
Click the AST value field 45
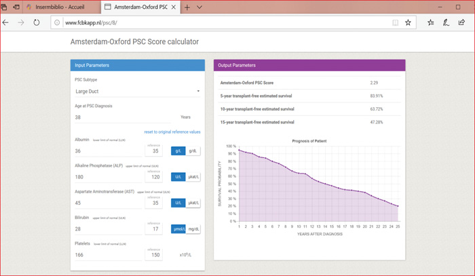pos(108,203)
